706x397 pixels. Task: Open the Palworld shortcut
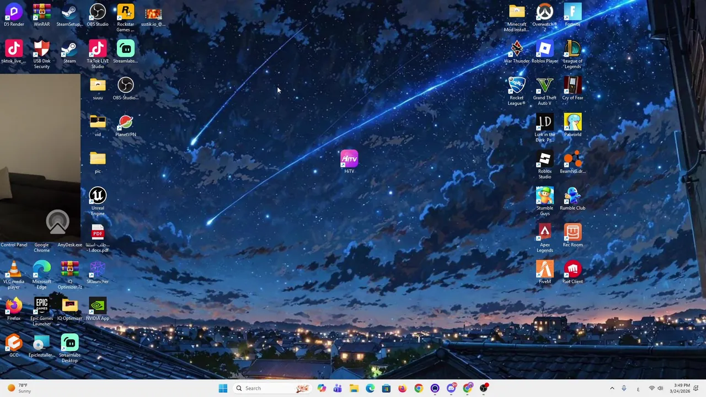coord(573,126)
